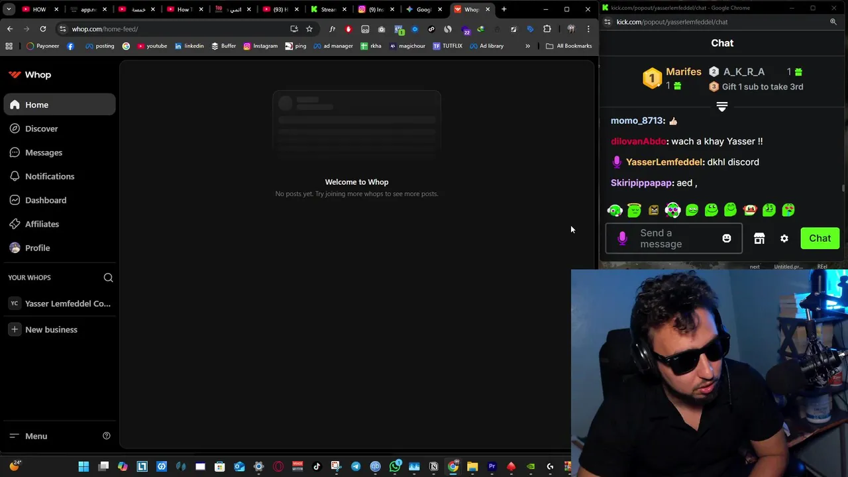Click Marifes on the leaderboard
Viewport: 848px width, 477px height.
coord(683,72)
